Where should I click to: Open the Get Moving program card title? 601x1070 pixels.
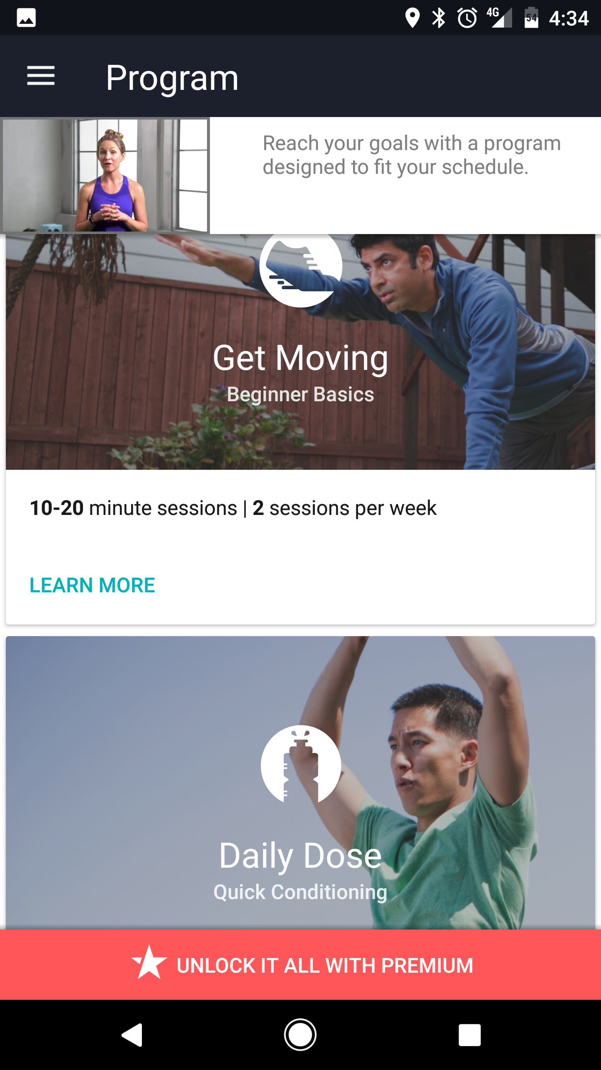[300, 358]
